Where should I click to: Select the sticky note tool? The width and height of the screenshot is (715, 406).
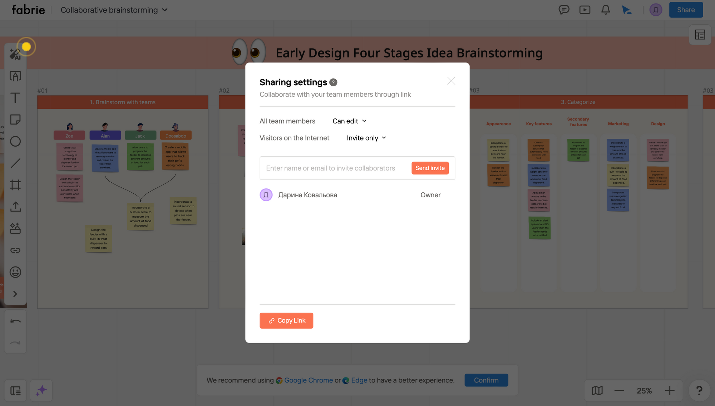point(15,120)
